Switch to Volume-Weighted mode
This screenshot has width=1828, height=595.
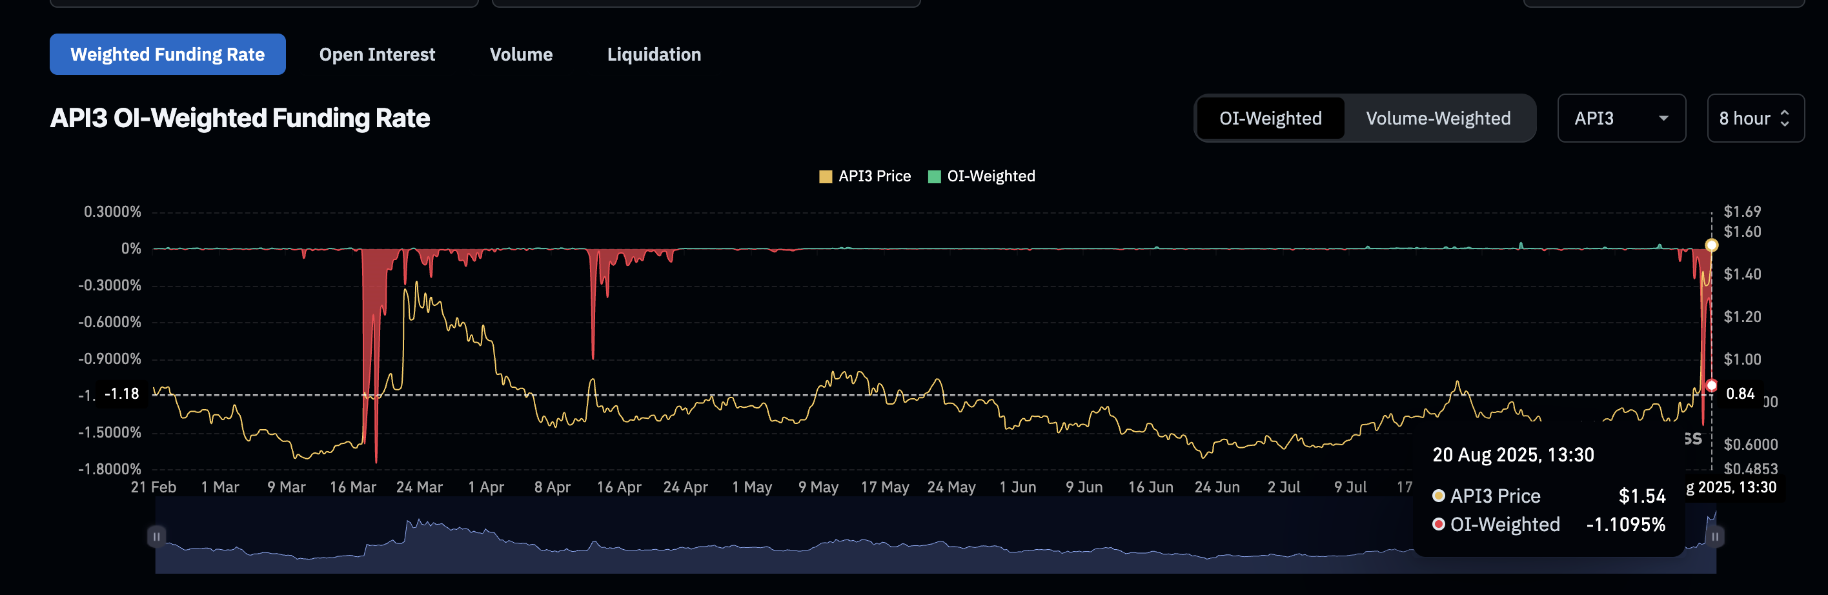(x=1437, y=117)
